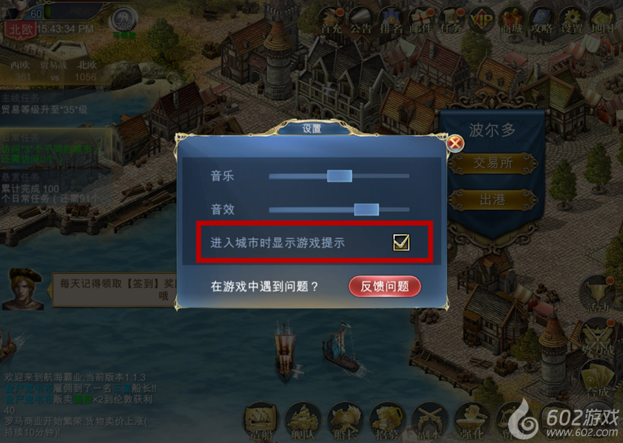Open the 任务 quest scroll icon

click(x=451, y=20)
